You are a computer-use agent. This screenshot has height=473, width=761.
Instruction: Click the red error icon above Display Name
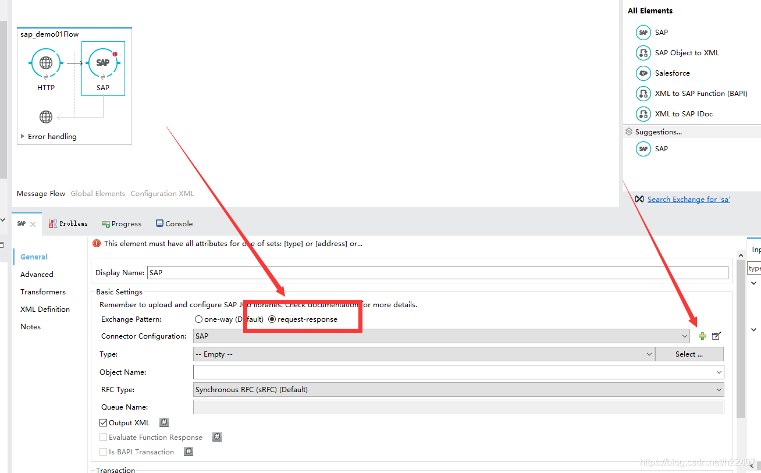pyautogui.click(x=97, y=244)
